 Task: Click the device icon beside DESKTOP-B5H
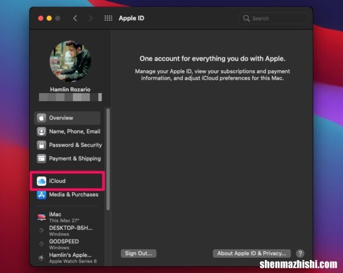point(42,230)
